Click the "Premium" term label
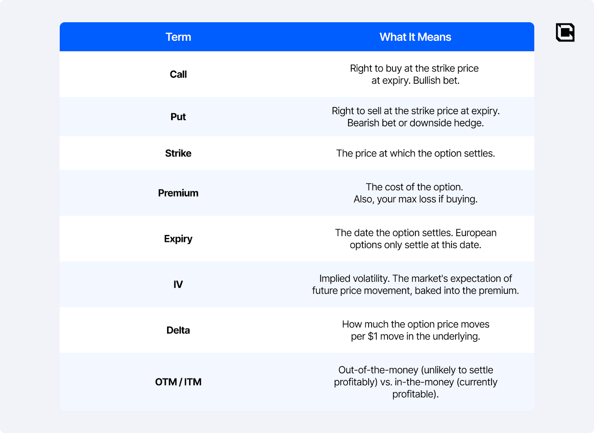Screen dimensions: 594x433 click(x=178, y=193)
